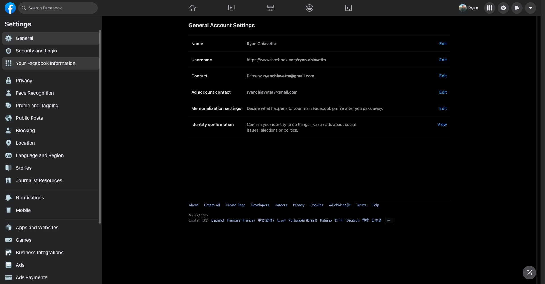Open the Ad choices footer link
The width and height of the screenshot is (545, 284).
click(x=340, y=205)
